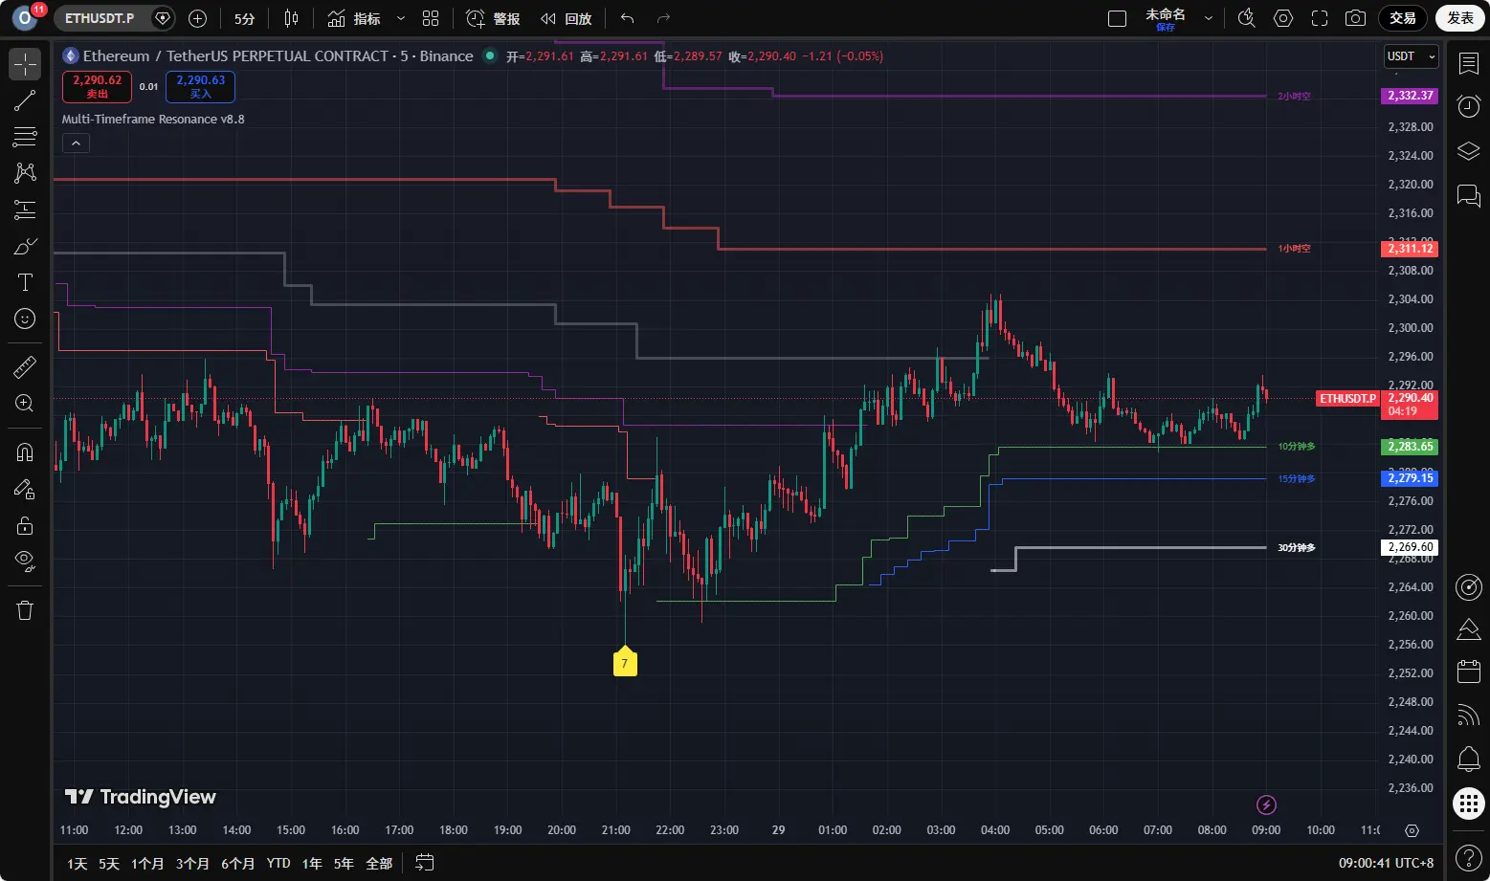The height and width of the screenshot is (881, 1490).
Task: Select the 3个月 date range
Action: 192,863
